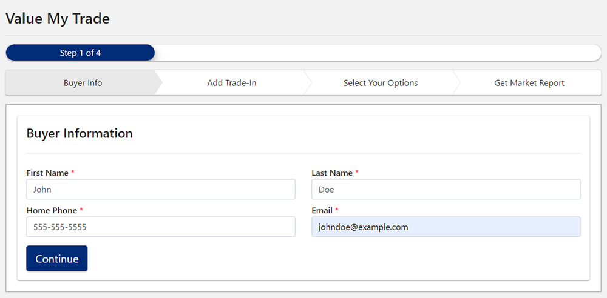The width and height of the screenshot is (607, 298).
Task: Click the red asterisk beside Email
Action: click(337, 210)
